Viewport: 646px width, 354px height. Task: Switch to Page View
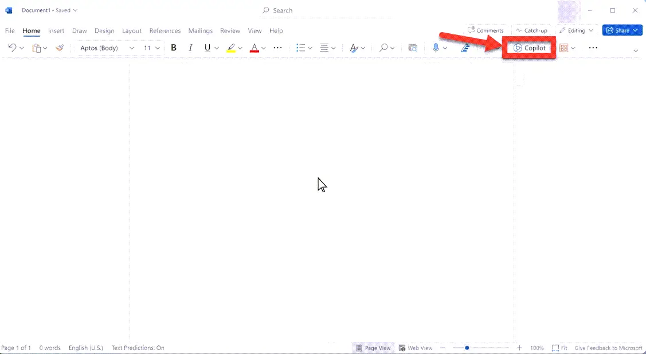(373, 348)
